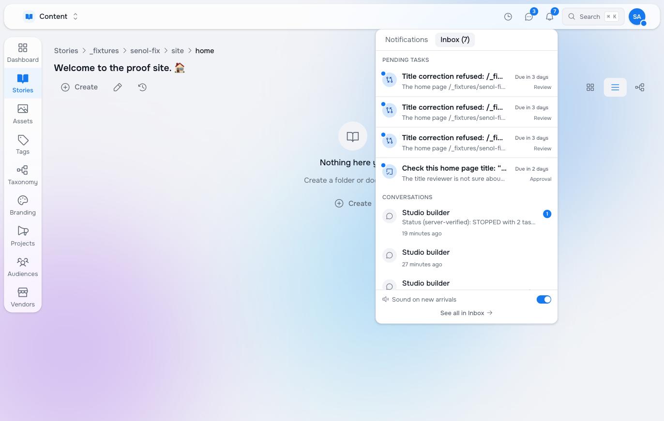Screen dimensions: 664x421
Task: Go to Stories breadcrumb
Action: 66,51
